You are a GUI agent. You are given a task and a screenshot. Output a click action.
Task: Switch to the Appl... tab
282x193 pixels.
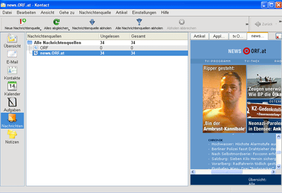(219, 36)
